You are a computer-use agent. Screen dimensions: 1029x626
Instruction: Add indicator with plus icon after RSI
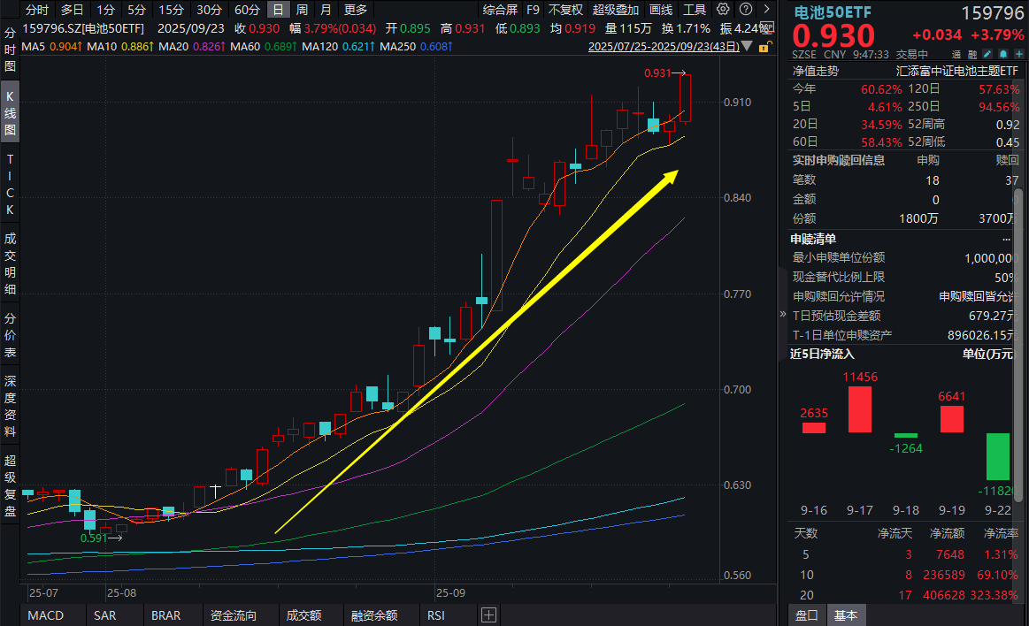488,615
